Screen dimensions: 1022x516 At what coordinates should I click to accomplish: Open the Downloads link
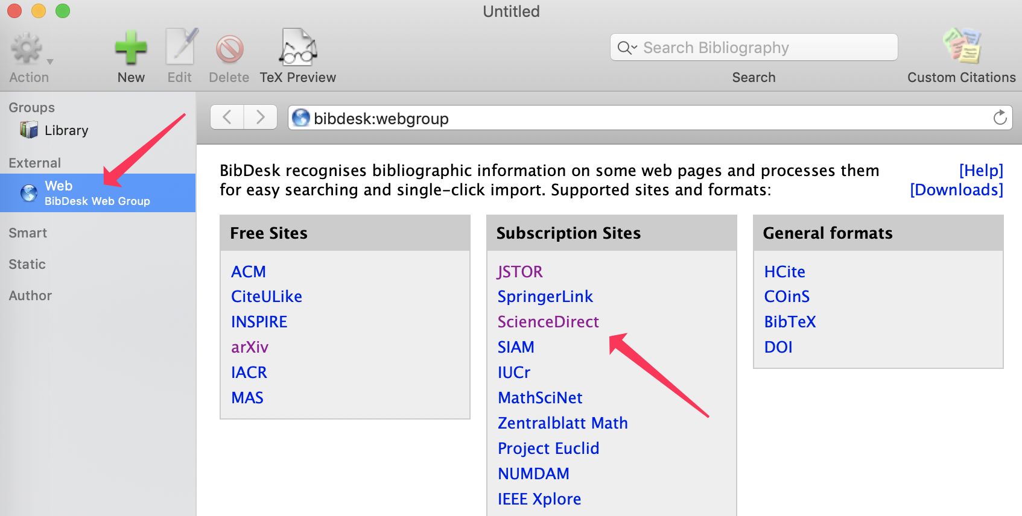[x=956, y=190]
